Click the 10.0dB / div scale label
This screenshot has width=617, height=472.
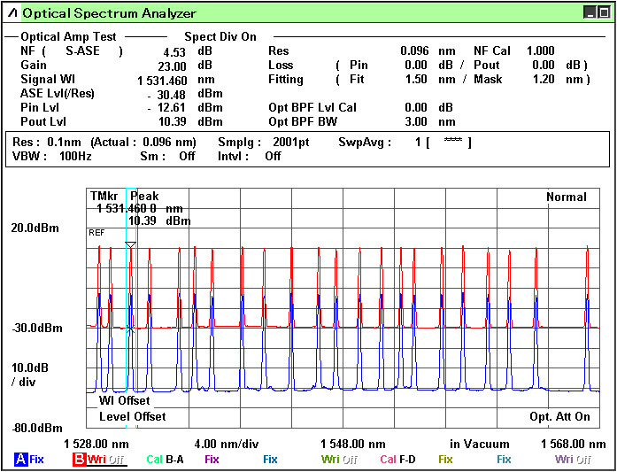click(x=30, y=375)
